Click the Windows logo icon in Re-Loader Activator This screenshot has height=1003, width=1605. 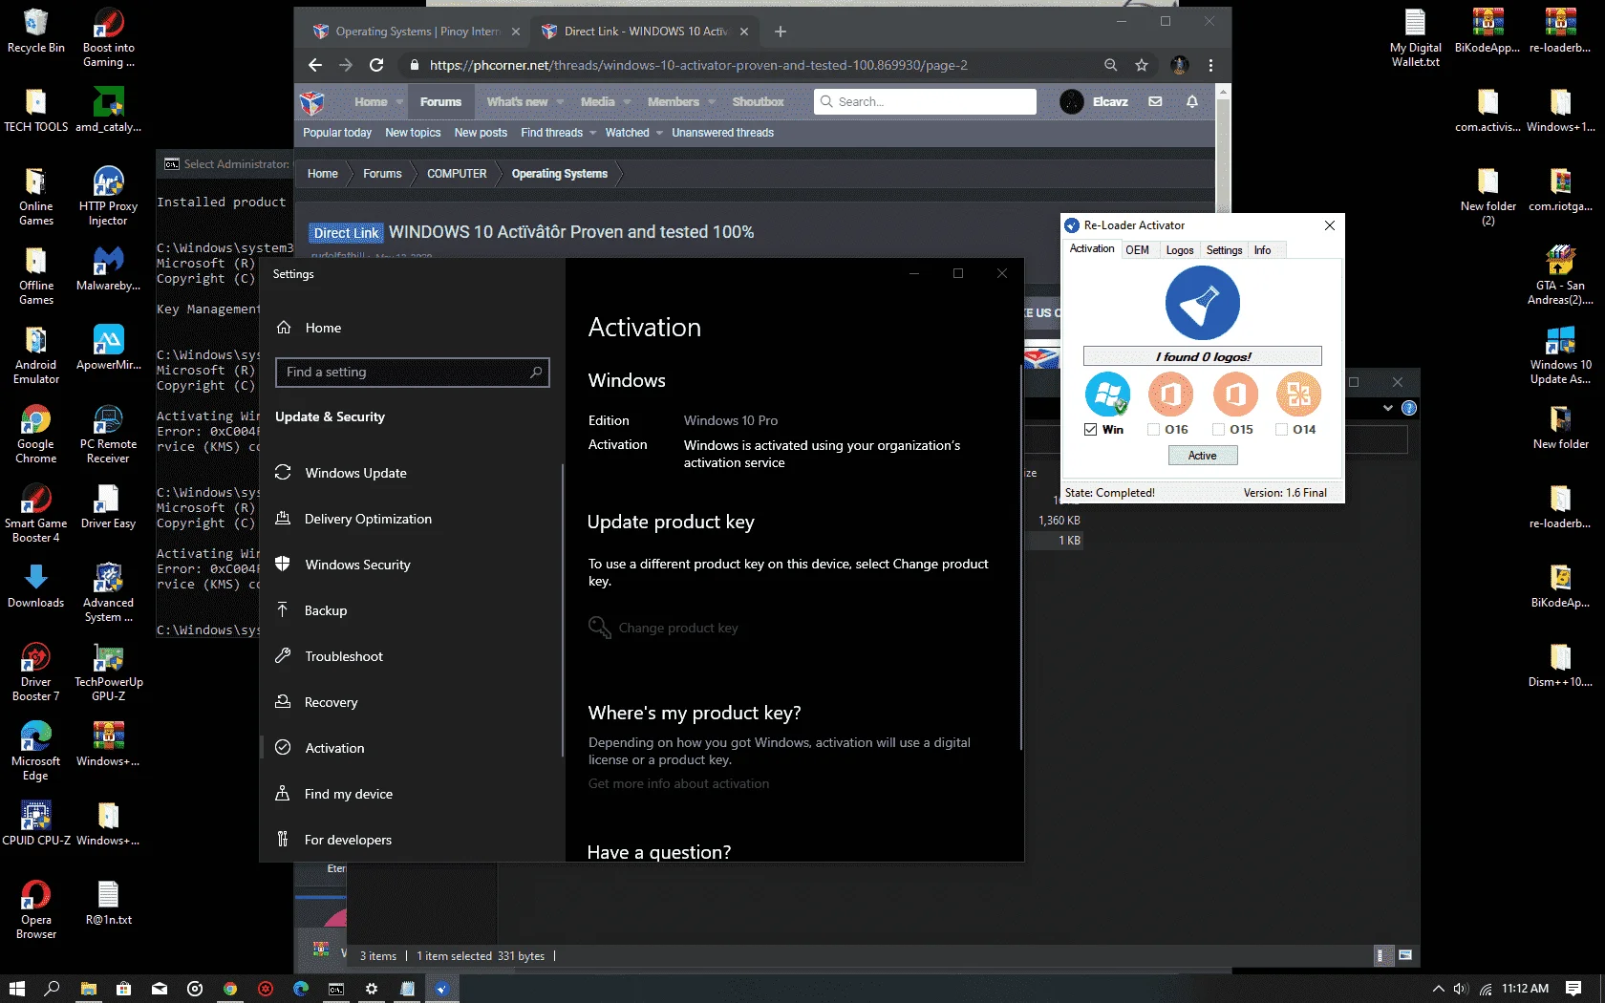click(1107, 394)
